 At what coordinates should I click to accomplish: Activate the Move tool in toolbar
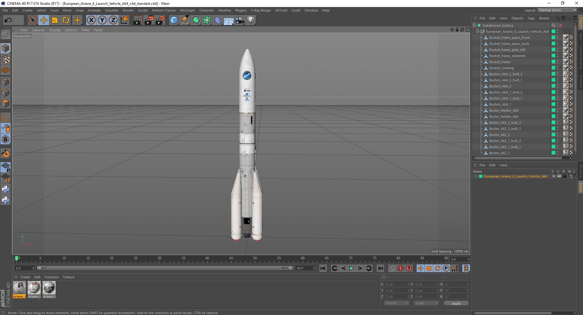pos(44,20)
